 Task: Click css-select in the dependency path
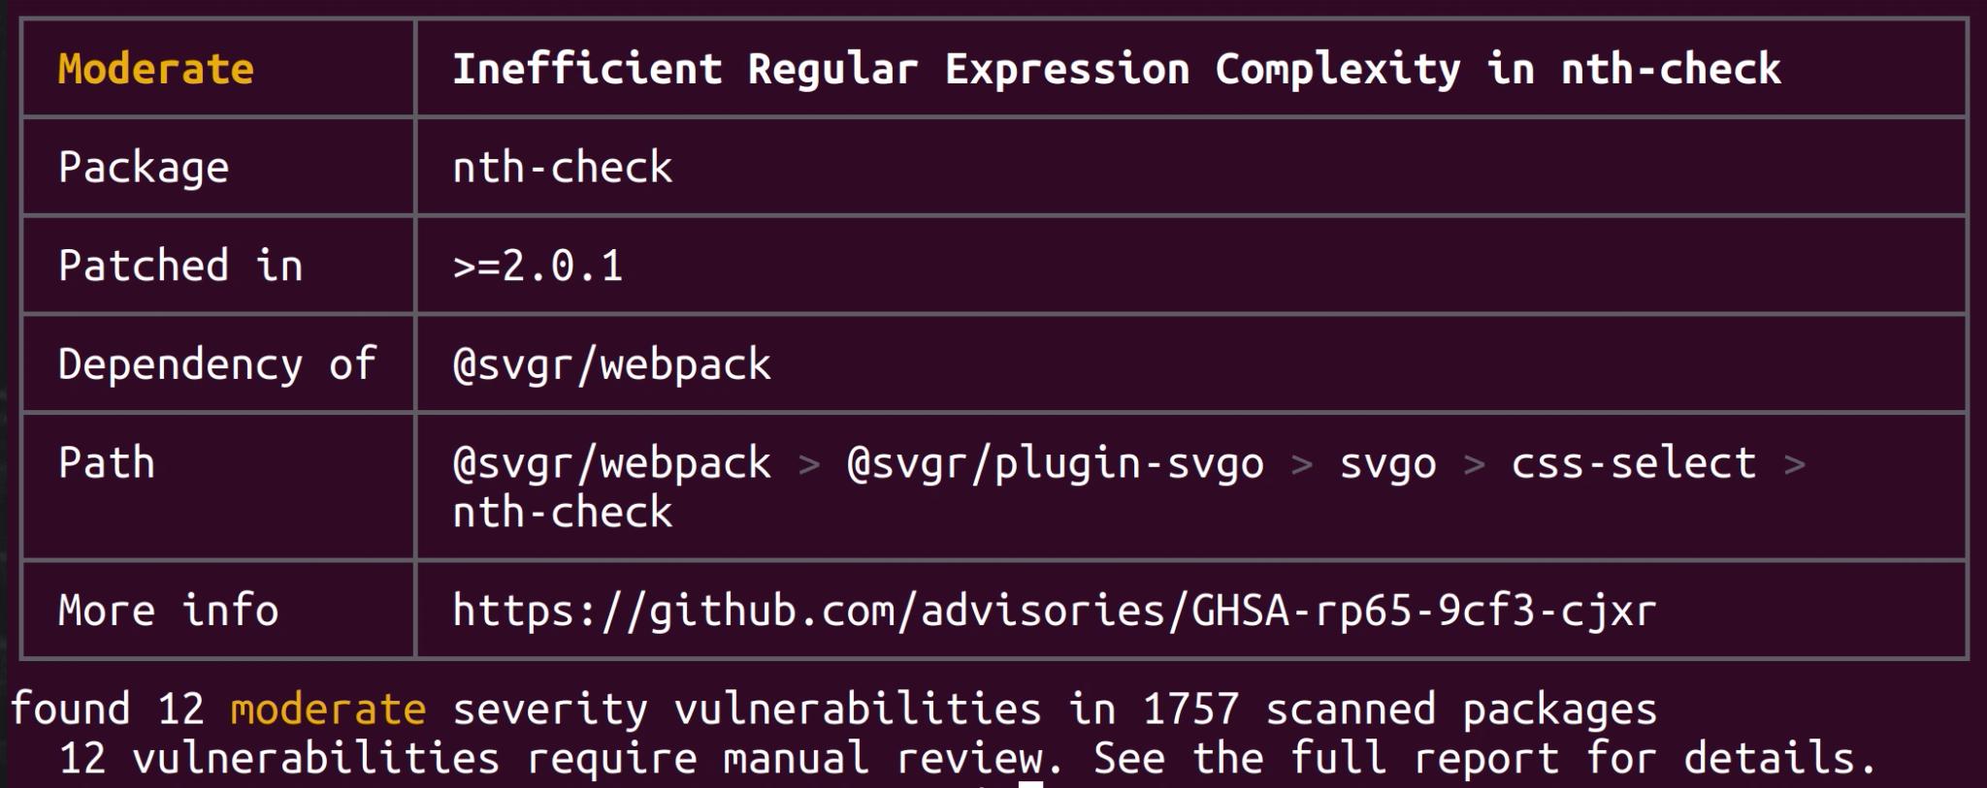(1633, 462)
